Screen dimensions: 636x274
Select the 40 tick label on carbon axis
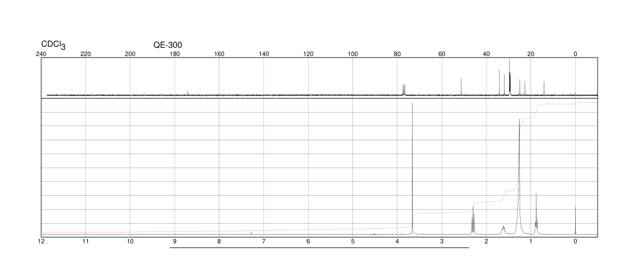[x=486, y=54]
